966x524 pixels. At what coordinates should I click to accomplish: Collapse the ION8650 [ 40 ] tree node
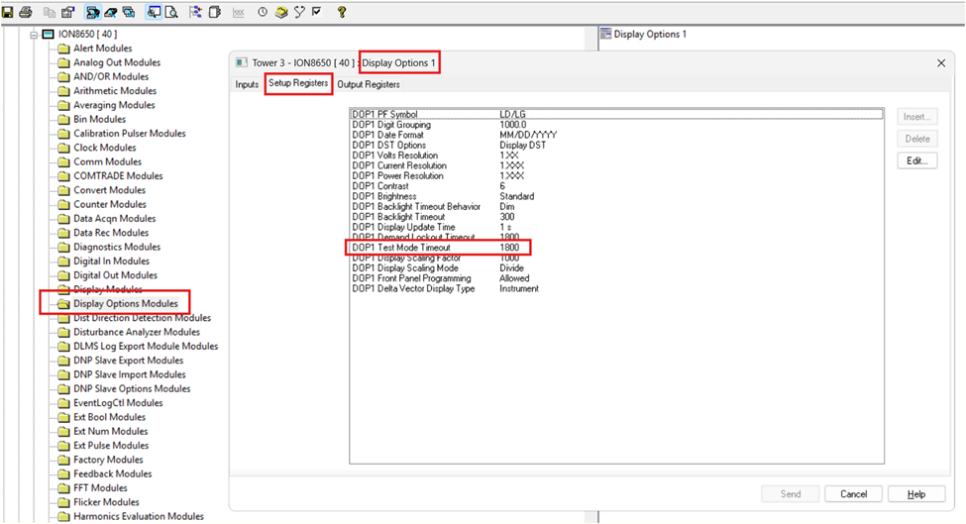(x=34, y=35)
